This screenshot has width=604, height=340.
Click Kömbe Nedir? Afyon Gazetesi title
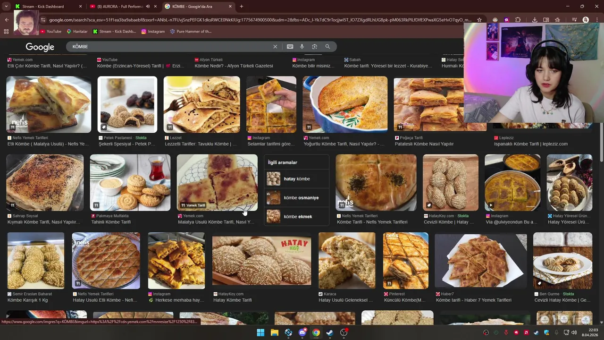tap(234, 66)
